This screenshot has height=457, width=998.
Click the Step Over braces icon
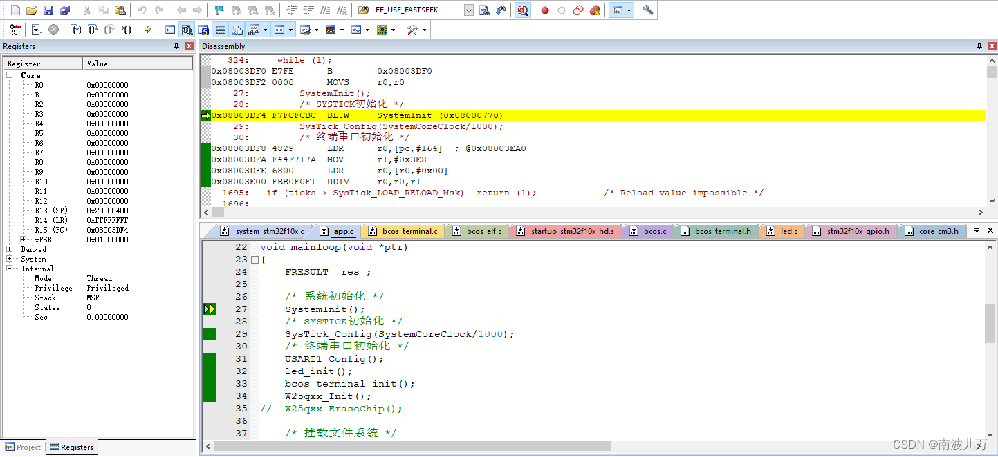(x=93, y=30)
